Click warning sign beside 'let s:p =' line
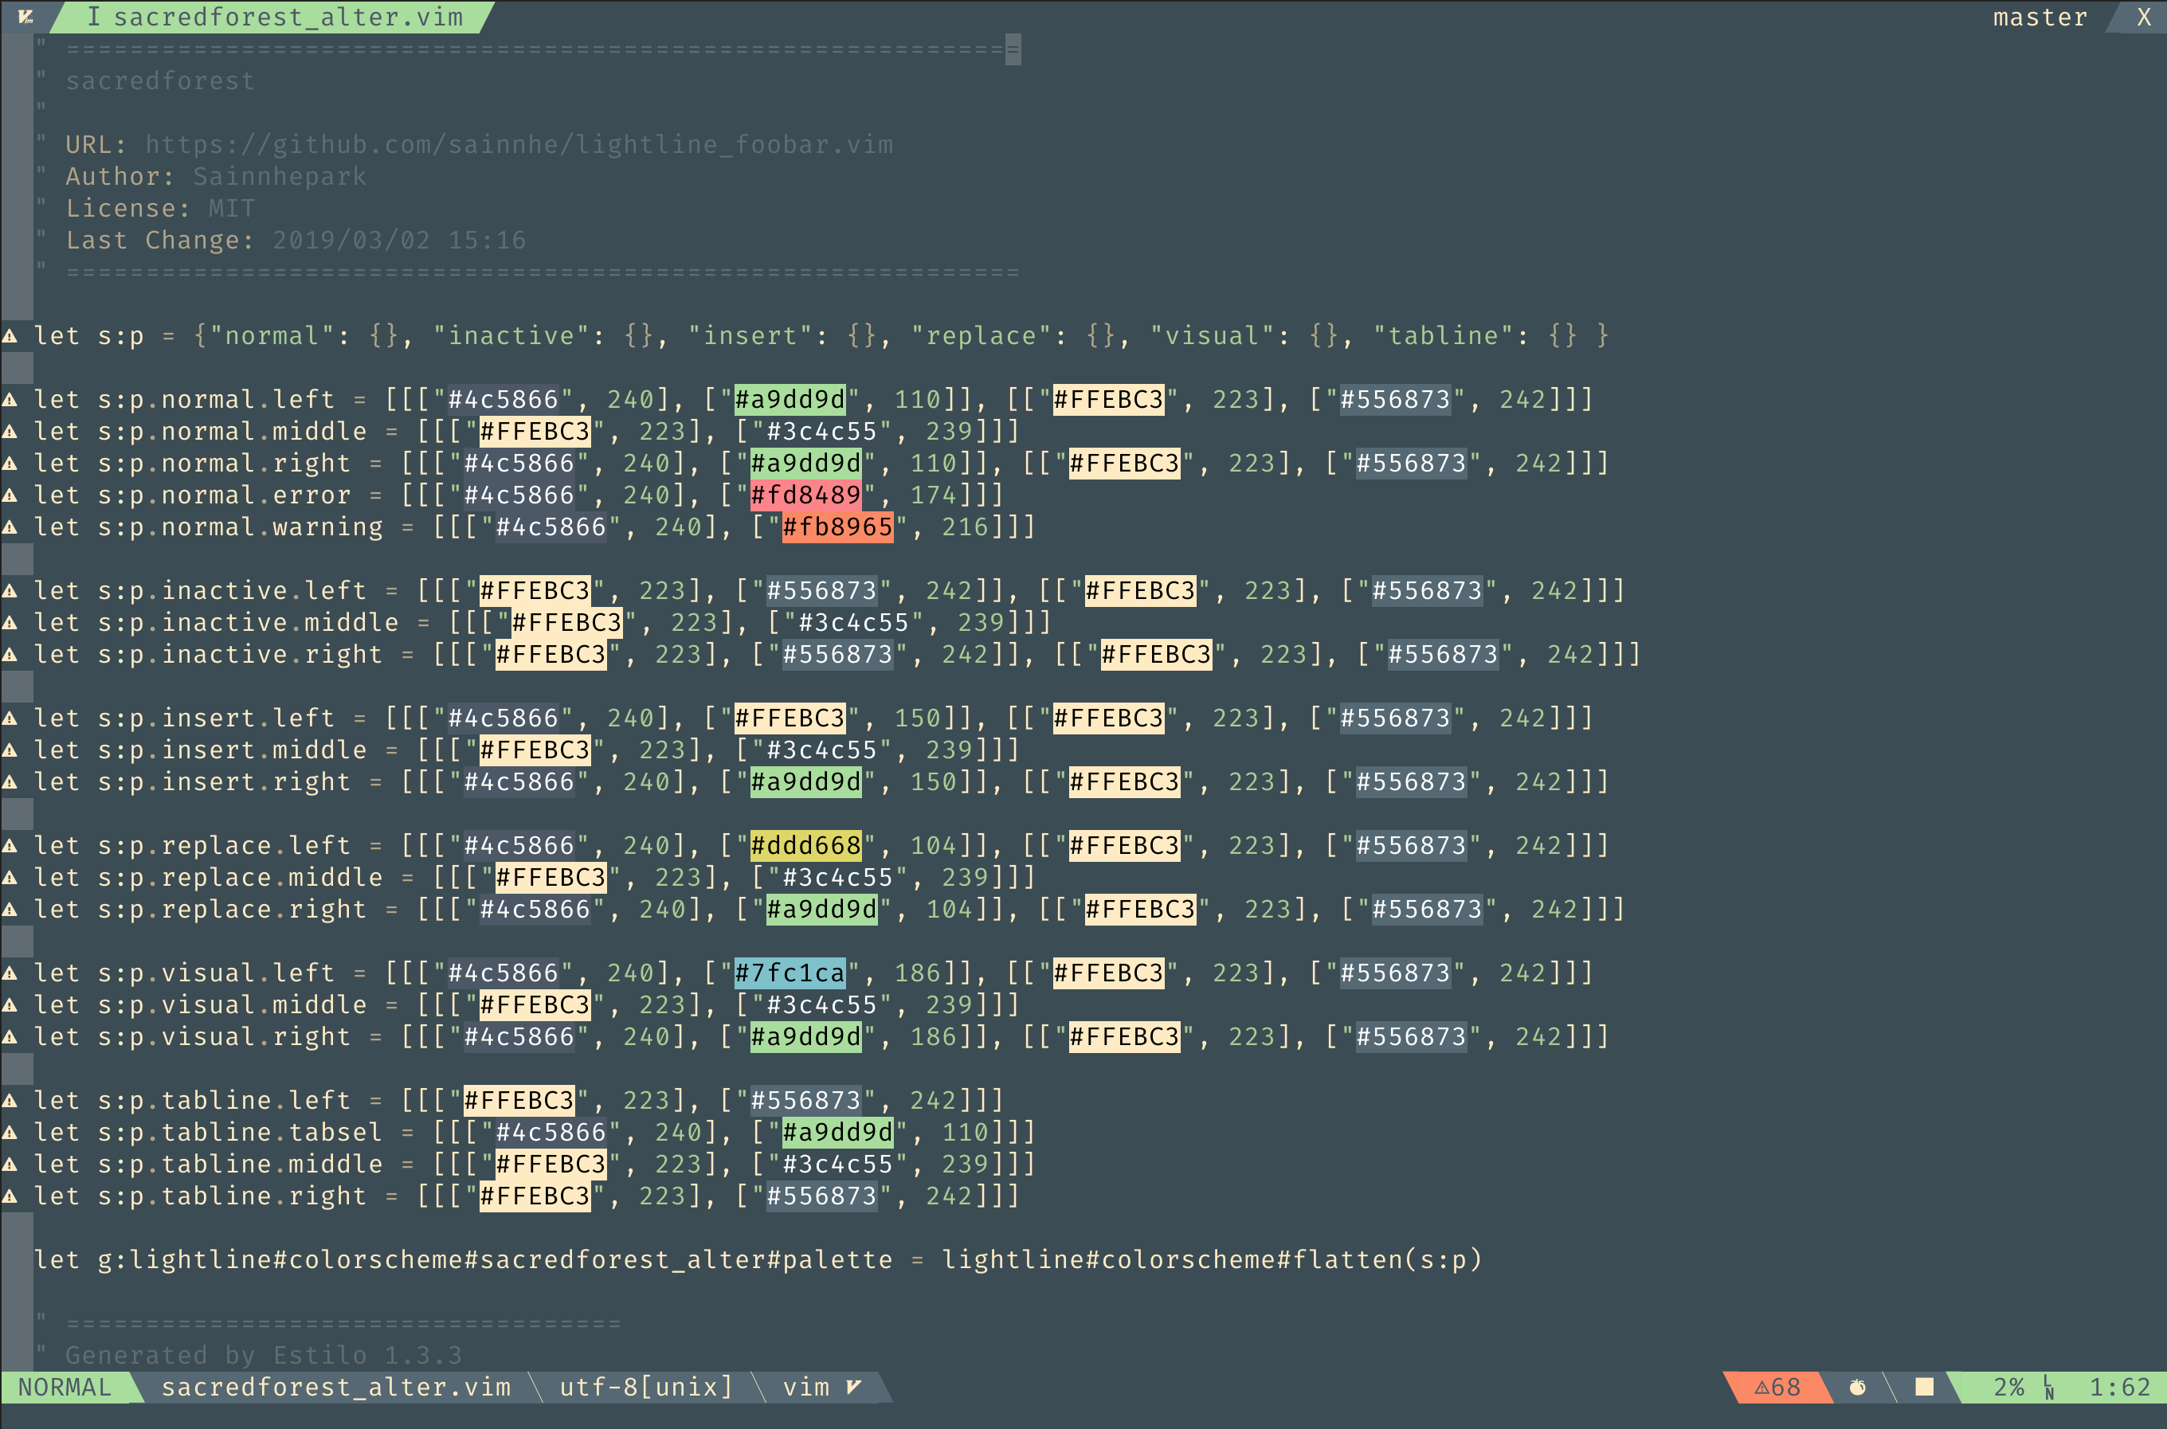Viewport: 2167px width, 1429px height. [x=10, y=336]
